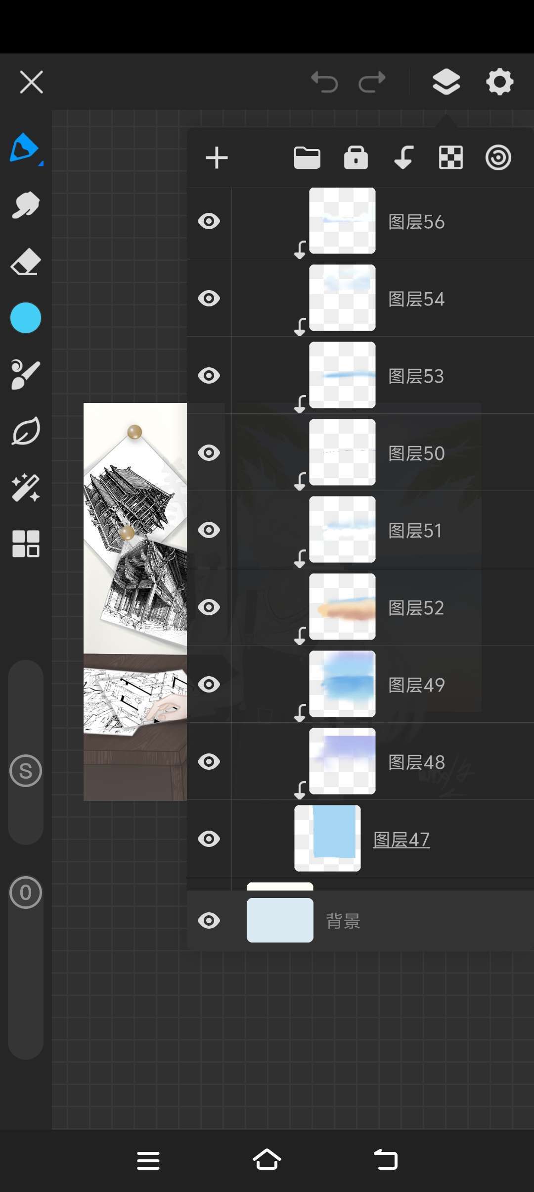Viewport: 534px width, 1192px height.
Task: Toggle visibility of 背景 layer
Action: (x=209, y=921)
